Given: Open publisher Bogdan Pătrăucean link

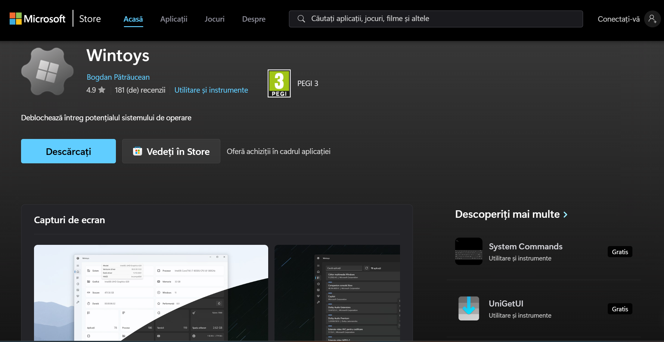Looking at the screenshot, I should (118, 77).
